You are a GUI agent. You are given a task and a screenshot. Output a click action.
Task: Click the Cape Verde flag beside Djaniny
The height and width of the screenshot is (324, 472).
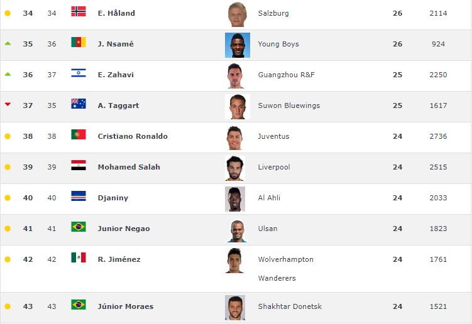click(79, 196)
